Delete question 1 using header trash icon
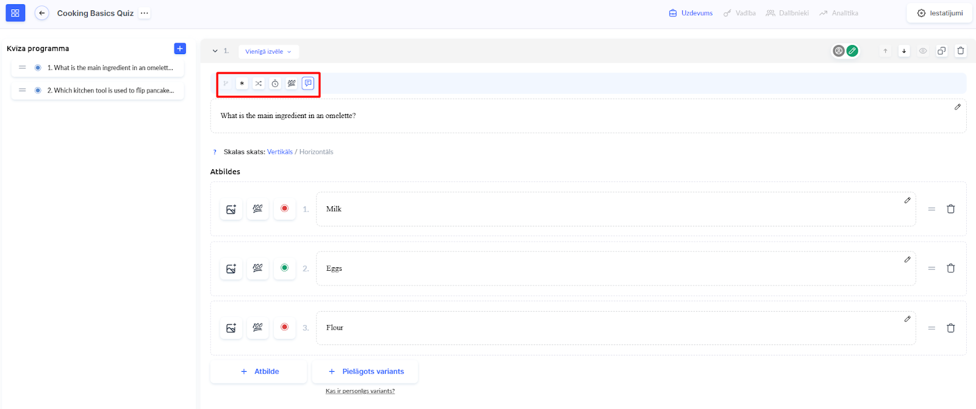 (x=961, y=51)
